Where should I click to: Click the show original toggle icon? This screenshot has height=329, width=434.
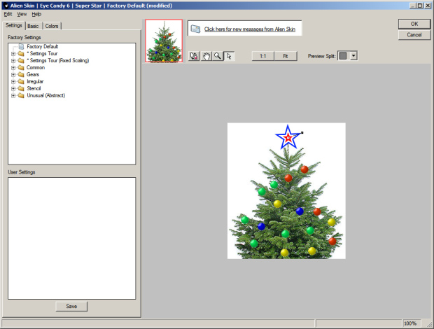pyautogui.click(x=194, y=56)
